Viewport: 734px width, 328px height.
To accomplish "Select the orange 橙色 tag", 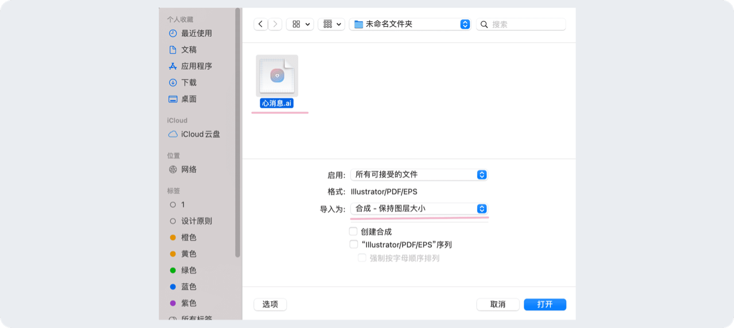I will (x=189, y=238).
